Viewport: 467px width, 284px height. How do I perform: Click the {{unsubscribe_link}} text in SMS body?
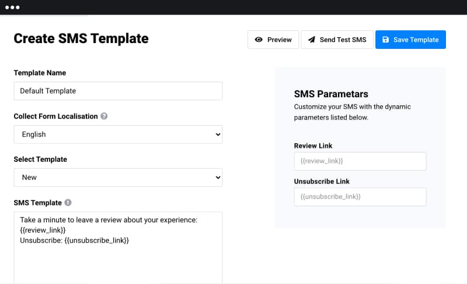(x=96, y=240)
